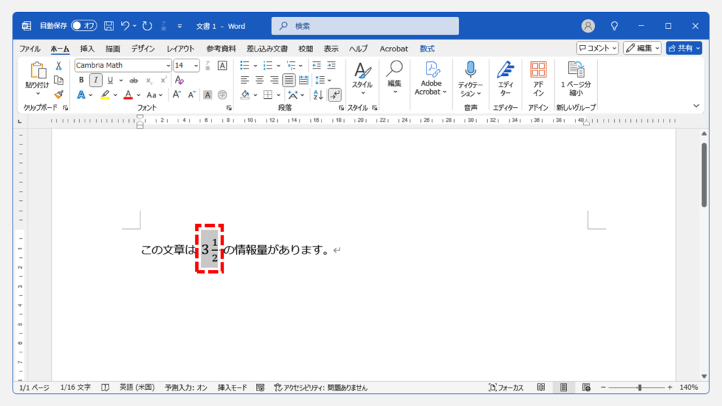Image resolution: width=722 pixels, height=406 pixels.
Task: Click the Format Painter brush icon
Action: (x=59, y=94)
